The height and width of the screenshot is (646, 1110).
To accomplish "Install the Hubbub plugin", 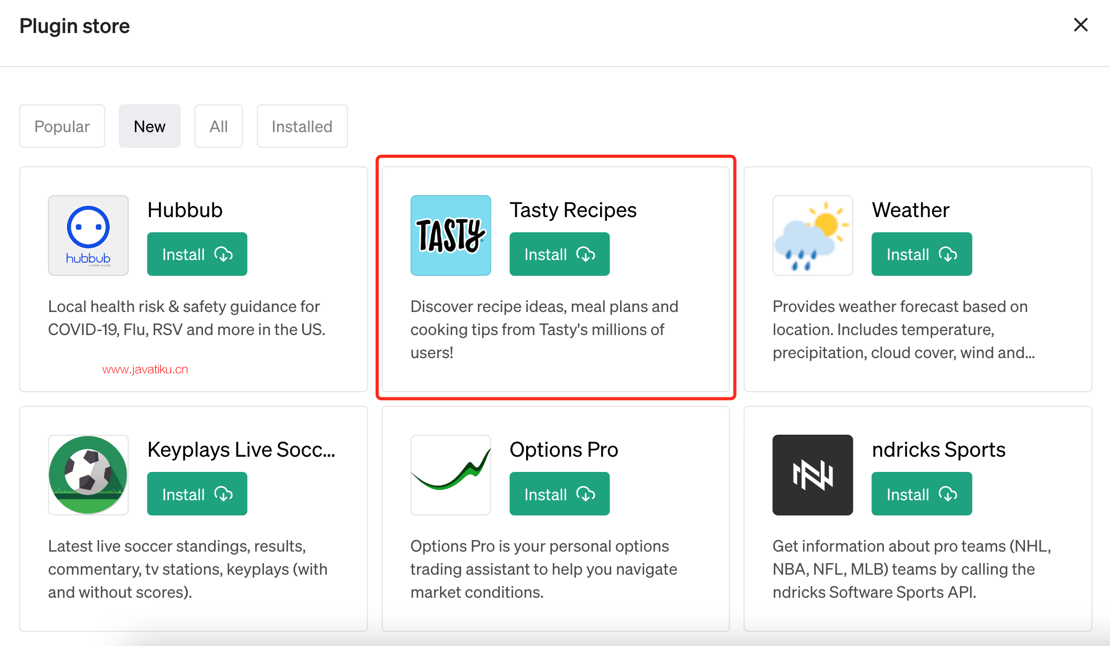I will click(x=197, y=254).
